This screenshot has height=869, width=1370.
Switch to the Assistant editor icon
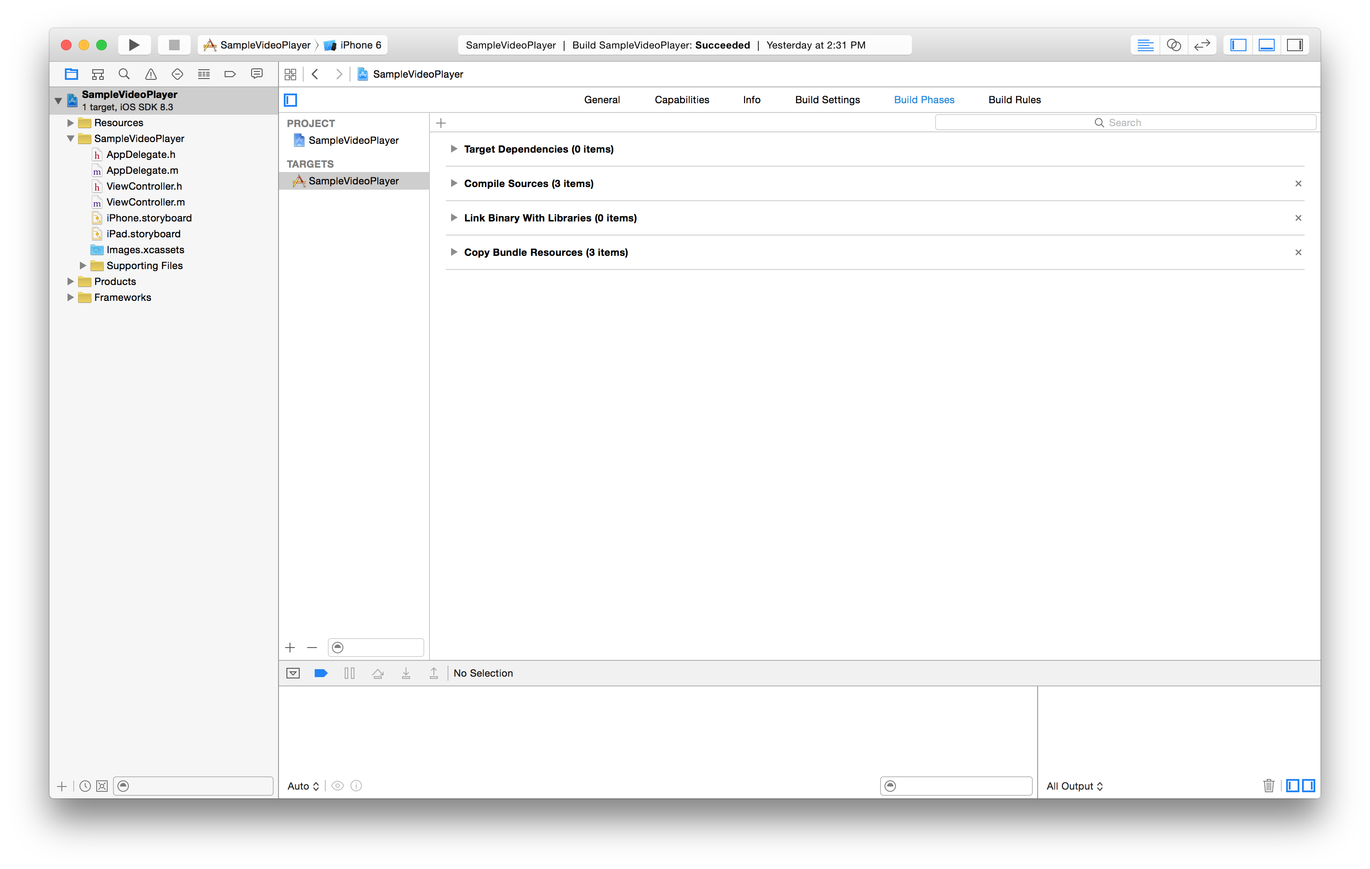pos(1173,45)
